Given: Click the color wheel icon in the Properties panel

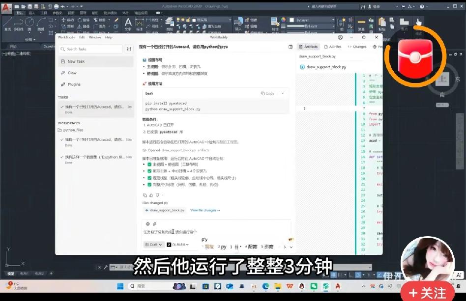Looking at the screenshot, I should (x=283, y=20).
